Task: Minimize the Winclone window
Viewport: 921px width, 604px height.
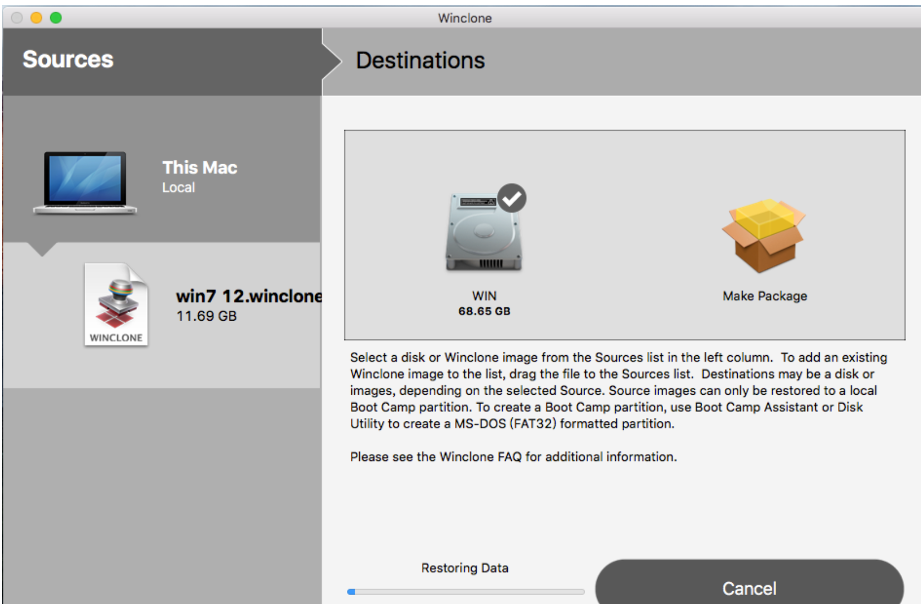Action: point(36,18)
